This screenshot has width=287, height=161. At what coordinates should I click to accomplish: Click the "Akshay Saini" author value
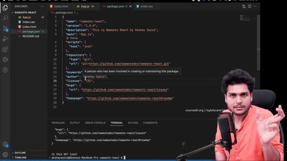(x=94, y=77)
